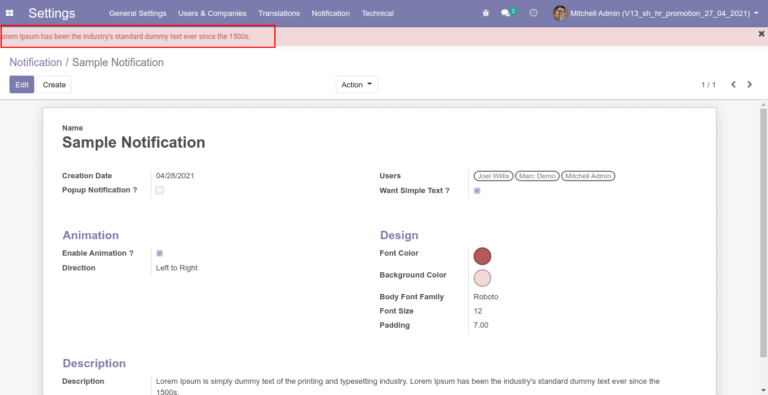Open the Action dropdown
The width and height of the screenshot is (768, 395).
(x=357, y=84)
